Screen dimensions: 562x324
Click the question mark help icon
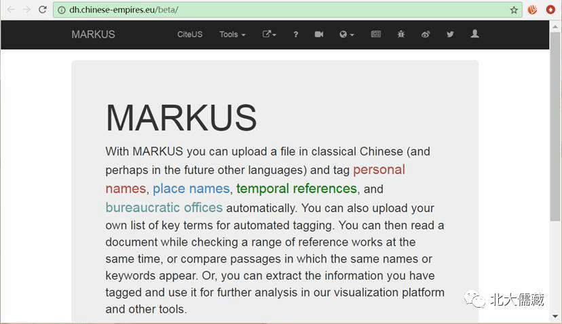pos(296,35)
